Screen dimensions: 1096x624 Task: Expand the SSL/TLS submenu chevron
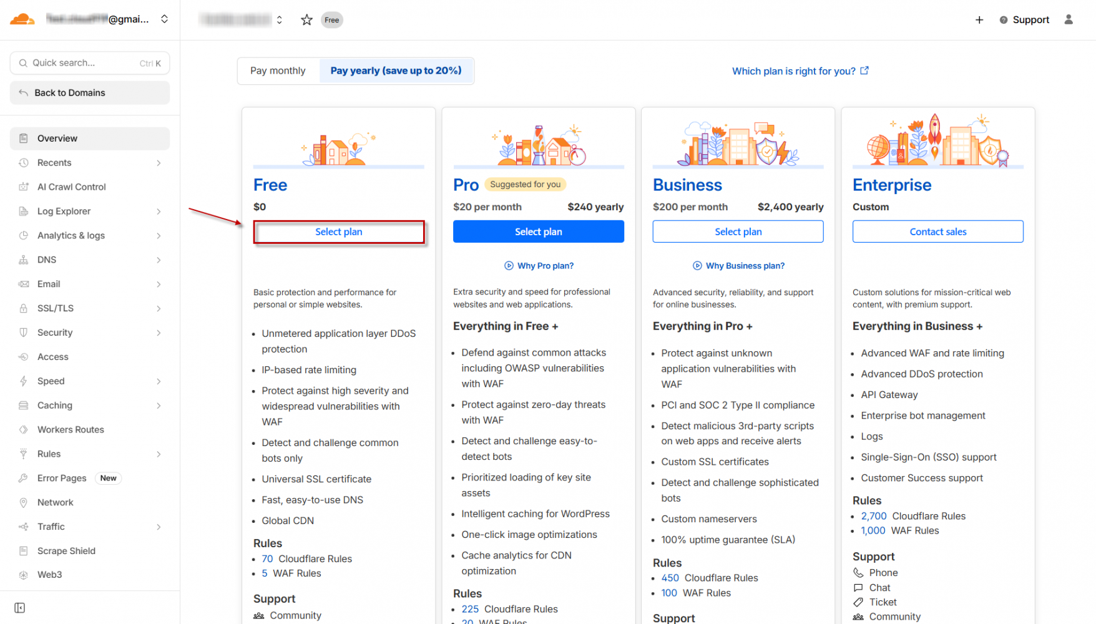159,308
